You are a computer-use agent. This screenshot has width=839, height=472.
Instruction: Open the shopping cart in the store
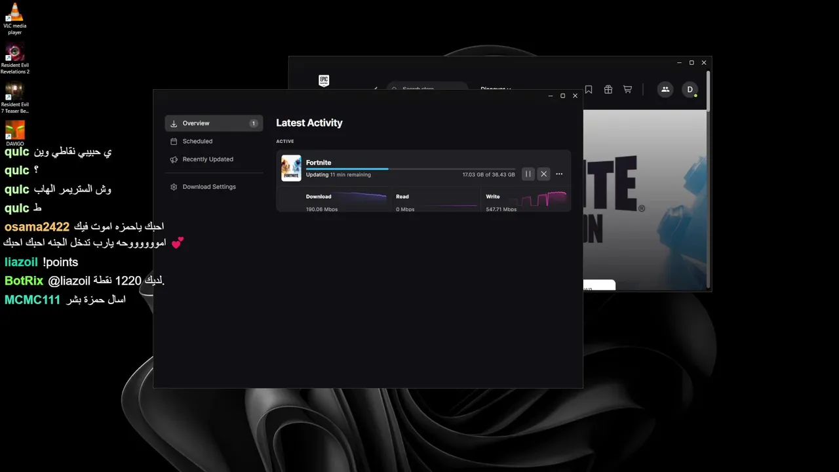(627, 90)
